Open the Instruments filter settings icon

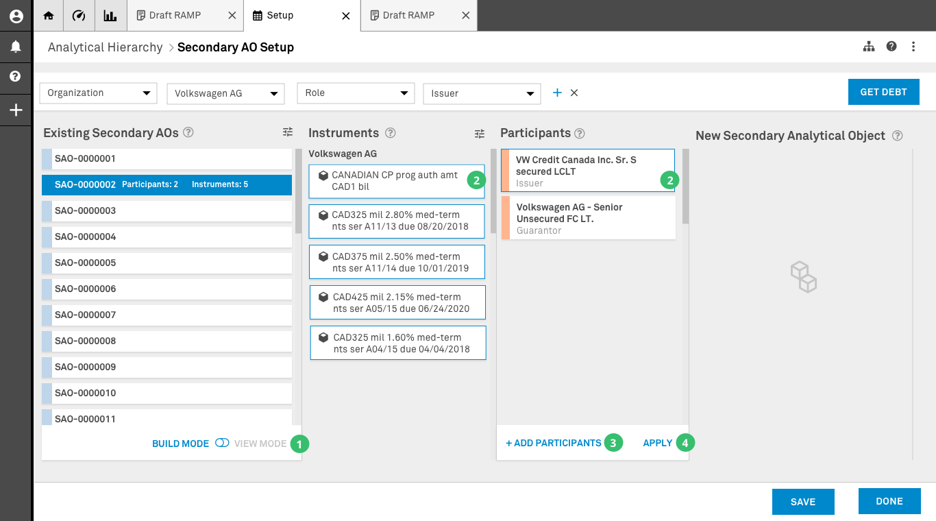point(480,132)
